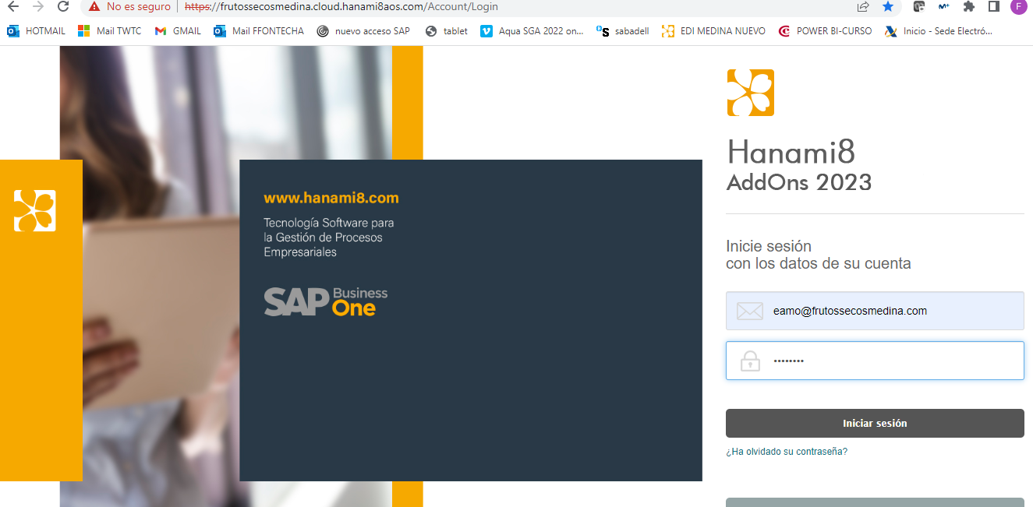The width and height of the screenshot is (1033, 507).
Task: Click the padlock icon in password field
Action: 750,361
